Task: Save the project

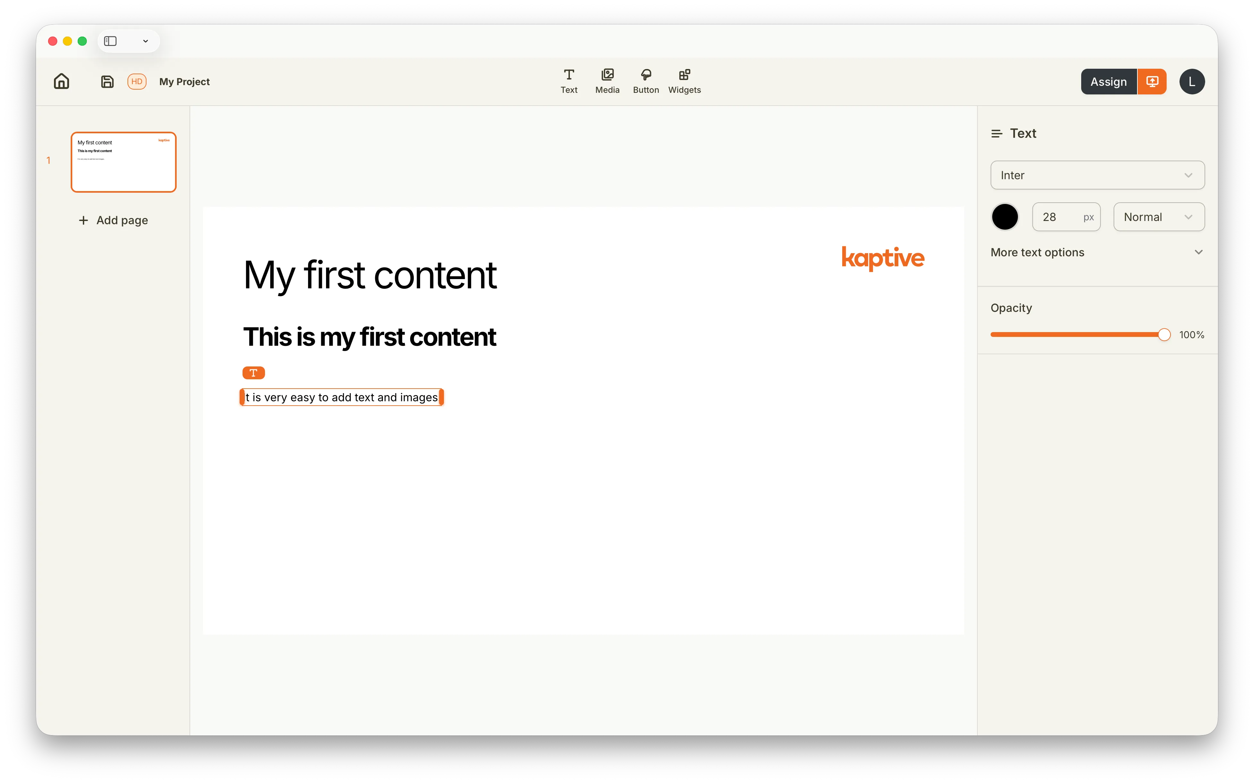Action: (107, 81)
